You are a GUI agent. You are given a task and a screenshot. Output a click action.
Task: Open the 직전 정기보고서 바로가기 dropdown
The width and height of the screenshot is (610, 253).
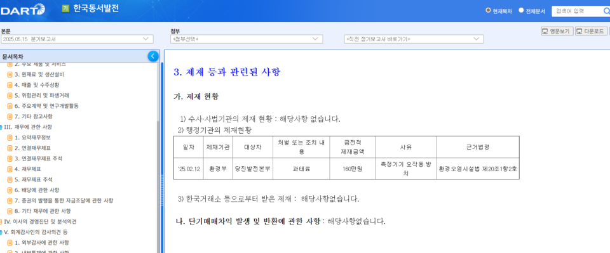(414, 39)
